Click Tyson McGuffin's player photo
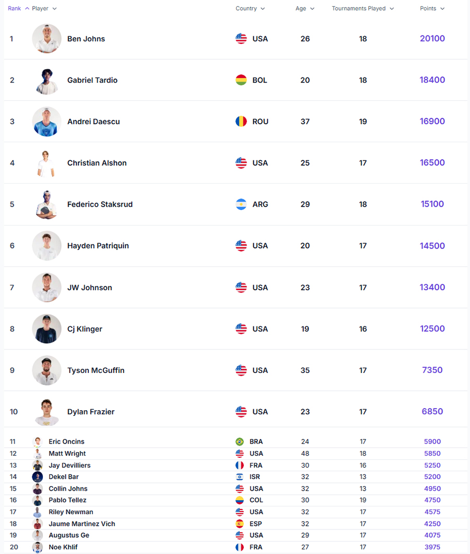470x554 pixels. pyautogui.click(x=46, y=370)
